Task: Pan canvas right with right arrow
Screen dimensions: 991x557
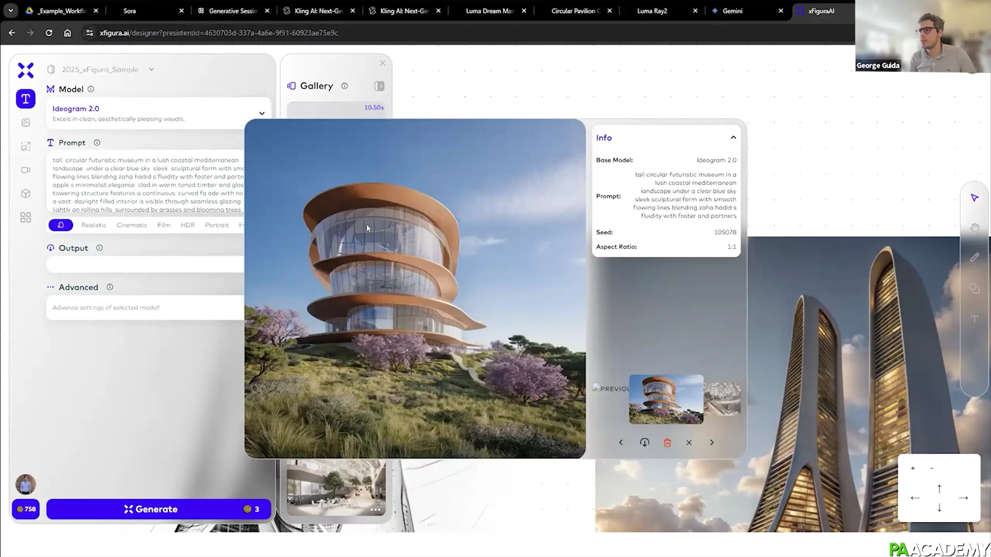Action: (964, 498)
